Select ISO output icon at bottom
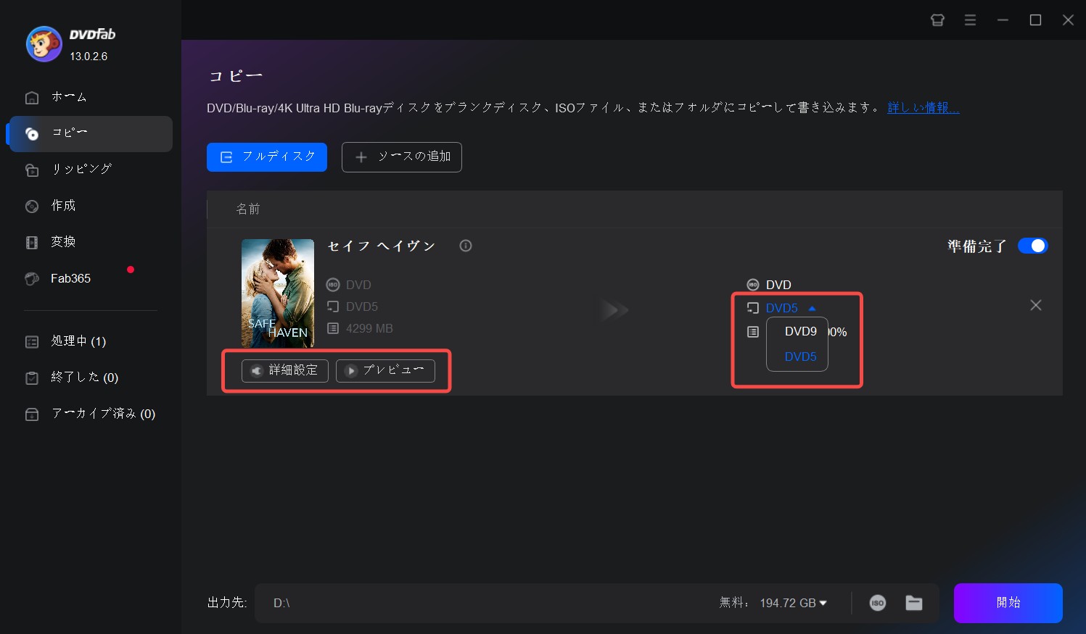 pyautogui.click(x=878, y=603)
